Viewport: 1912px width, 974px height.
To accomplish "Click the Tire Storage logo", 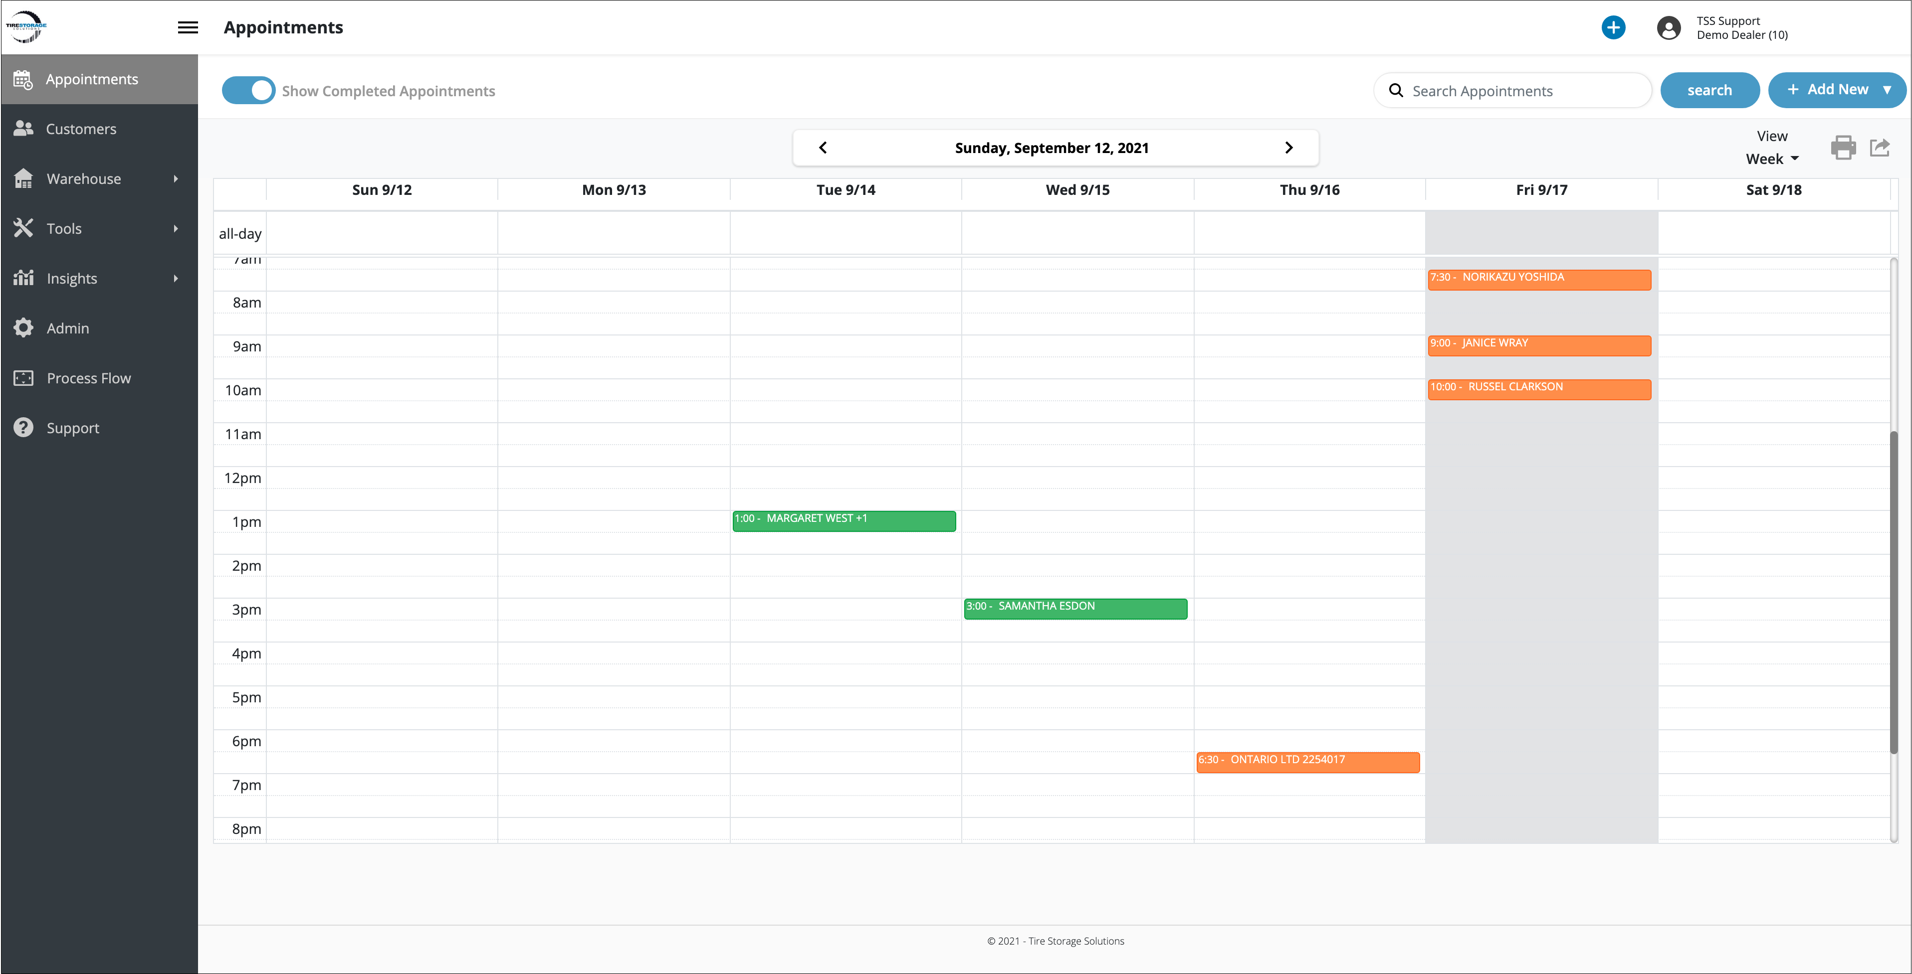I will point(26,27).
